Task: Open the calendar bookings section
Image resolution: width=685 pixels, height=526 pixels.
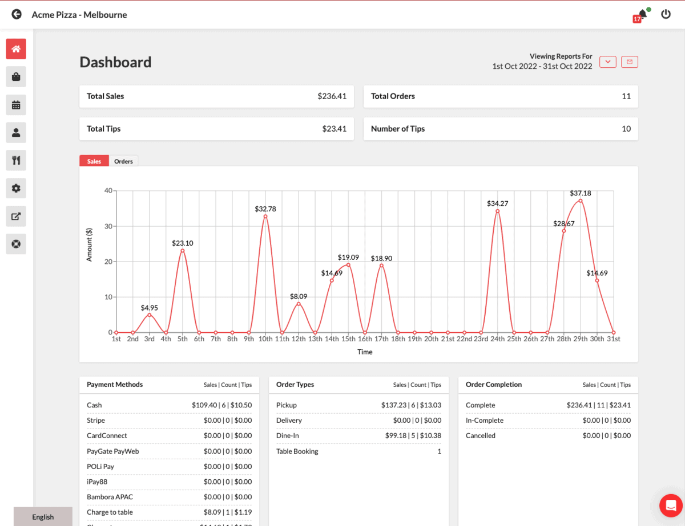Action: pos(15,105)
